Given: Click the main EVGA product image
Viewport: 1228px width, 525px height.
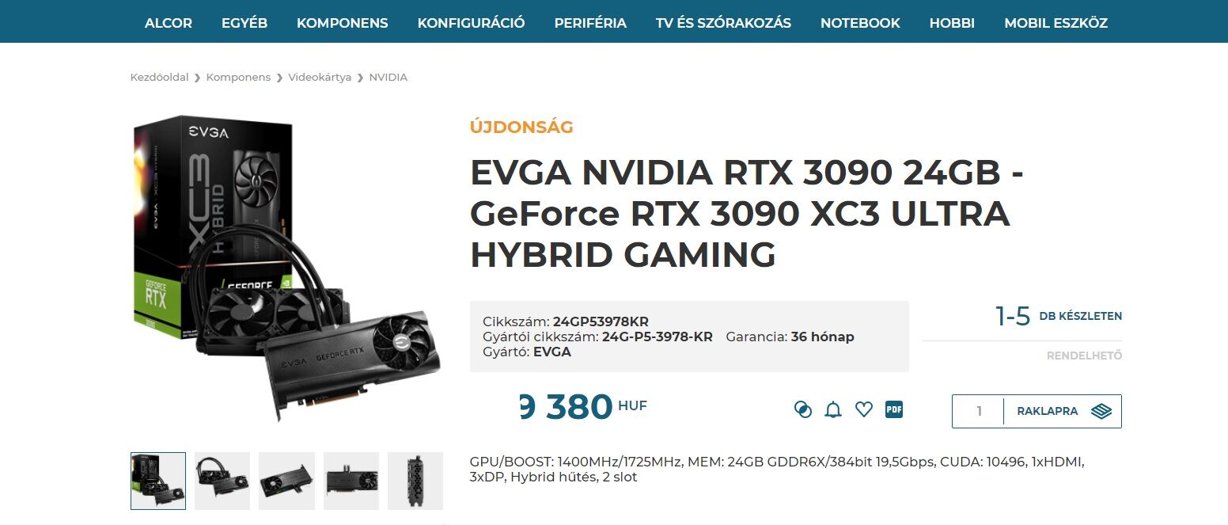Looking at the screenshot, I should pos(286,269).
